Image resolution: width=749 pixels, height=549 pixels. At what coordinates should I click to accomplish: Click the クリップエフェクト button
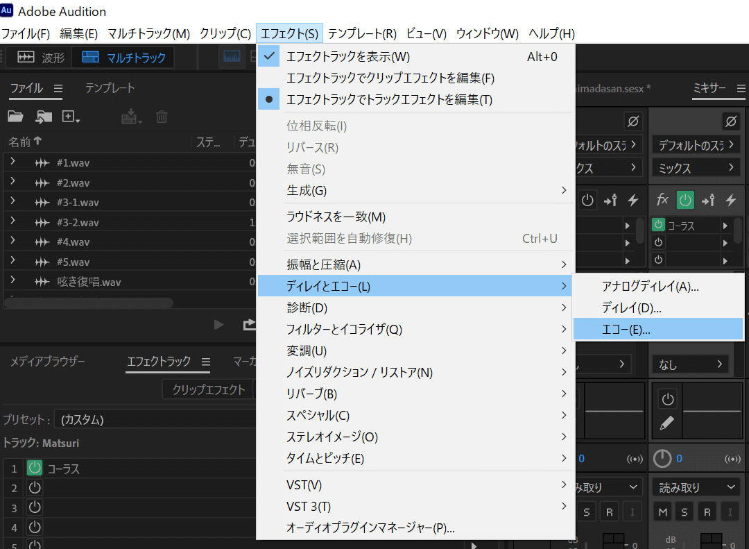209,390
